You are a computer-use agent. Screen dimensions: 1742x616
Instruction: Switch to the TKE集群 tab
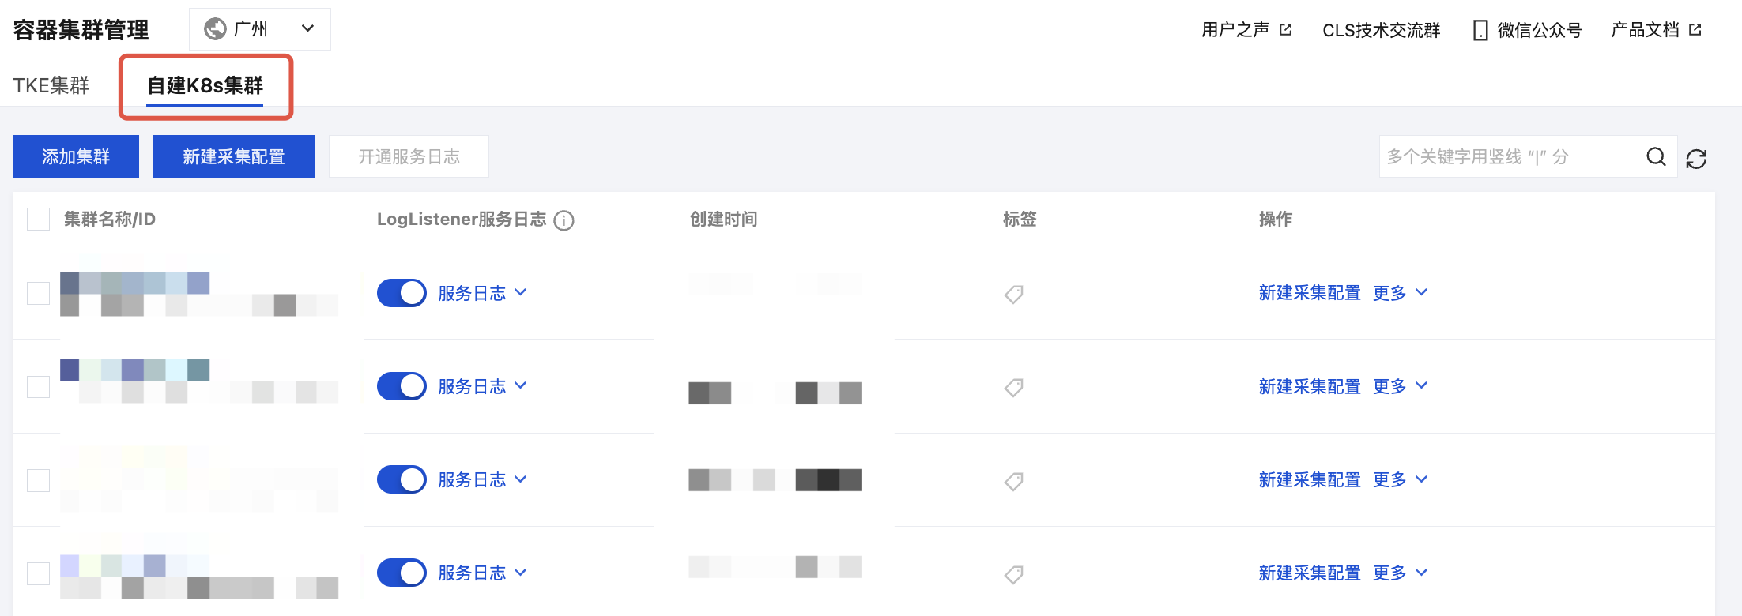(x=51, y=85)
